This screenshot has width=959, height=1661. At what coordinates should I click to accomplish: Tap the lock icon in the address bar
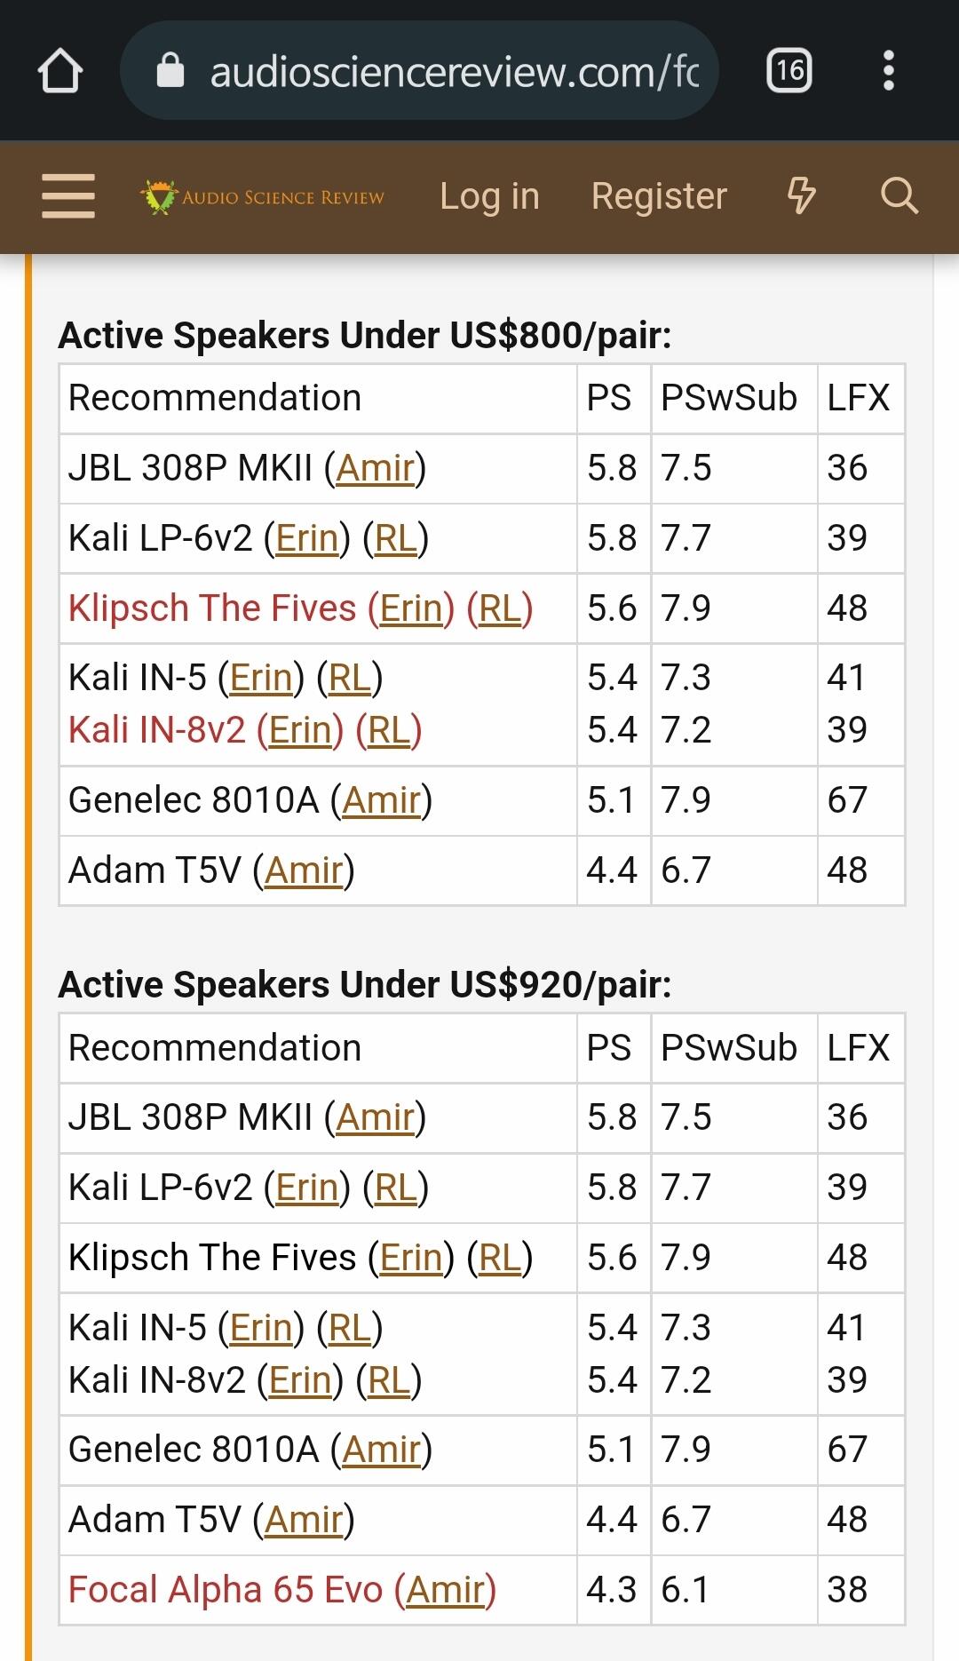(x=170, y=71)
